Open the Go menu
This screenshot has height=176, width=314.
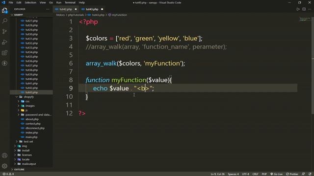point(51,2)
